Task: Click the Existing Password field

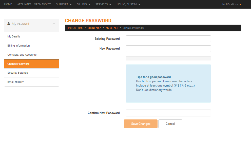Action: point(168,39)
